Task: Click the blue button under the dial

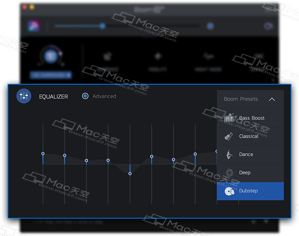Action: pos(51,75)
